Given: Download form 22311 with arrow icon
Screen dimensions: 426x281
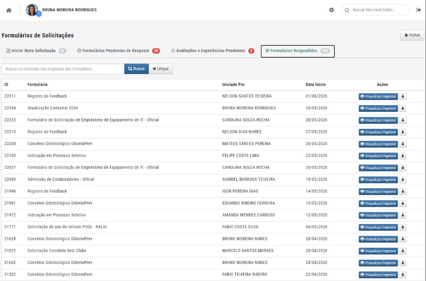Looking at the screenshot, I should (x=403, y=97).
